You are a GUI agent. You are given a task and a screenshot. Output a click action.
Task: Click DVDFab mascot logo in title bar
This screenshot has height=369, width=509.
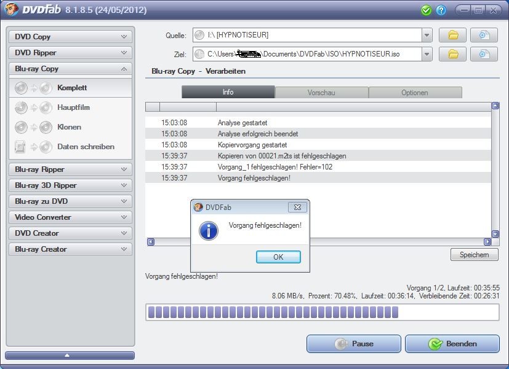(x=11, y=9)
